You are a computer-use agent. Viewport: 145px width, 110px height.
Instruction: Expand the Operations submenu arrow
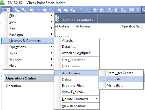[x=52, y=46]
